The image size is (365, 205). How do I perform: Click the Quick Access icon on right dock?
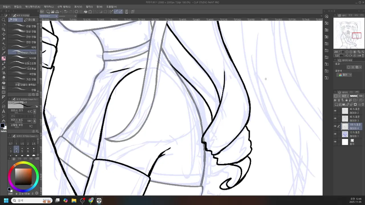[x=327, y=16]
